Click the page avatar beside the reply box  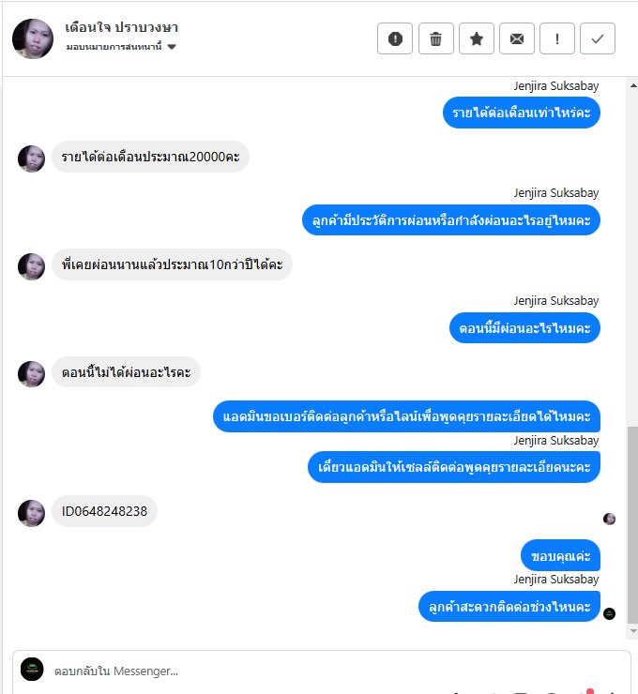32,670
